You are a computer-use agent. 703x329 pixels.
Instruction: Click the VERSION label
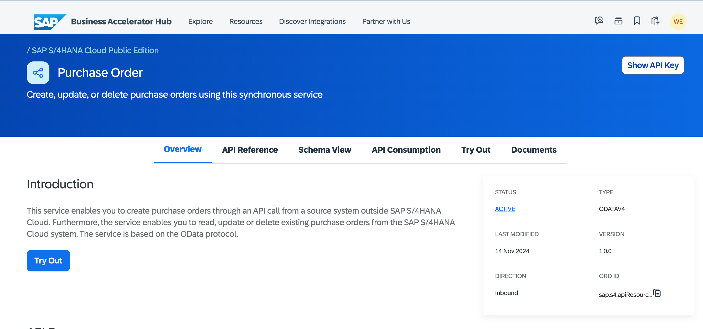click(x=612, y=234)
